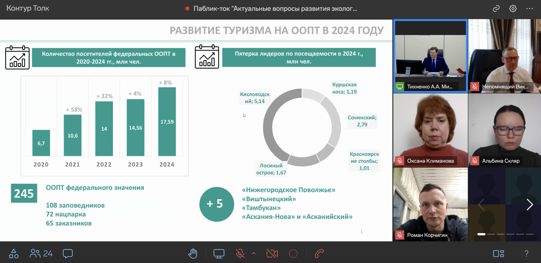Open settings with the gear icon
Viewport: 541px width, 263px height.
point(513,9)
